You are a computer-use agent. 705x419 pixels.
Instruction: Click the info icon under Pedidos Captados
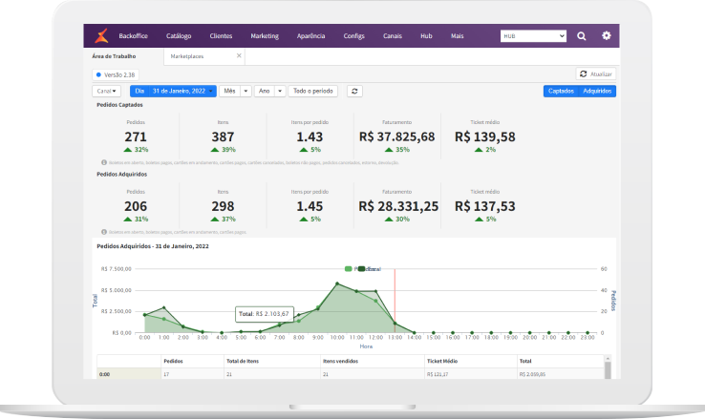click(x=103, y=162)
